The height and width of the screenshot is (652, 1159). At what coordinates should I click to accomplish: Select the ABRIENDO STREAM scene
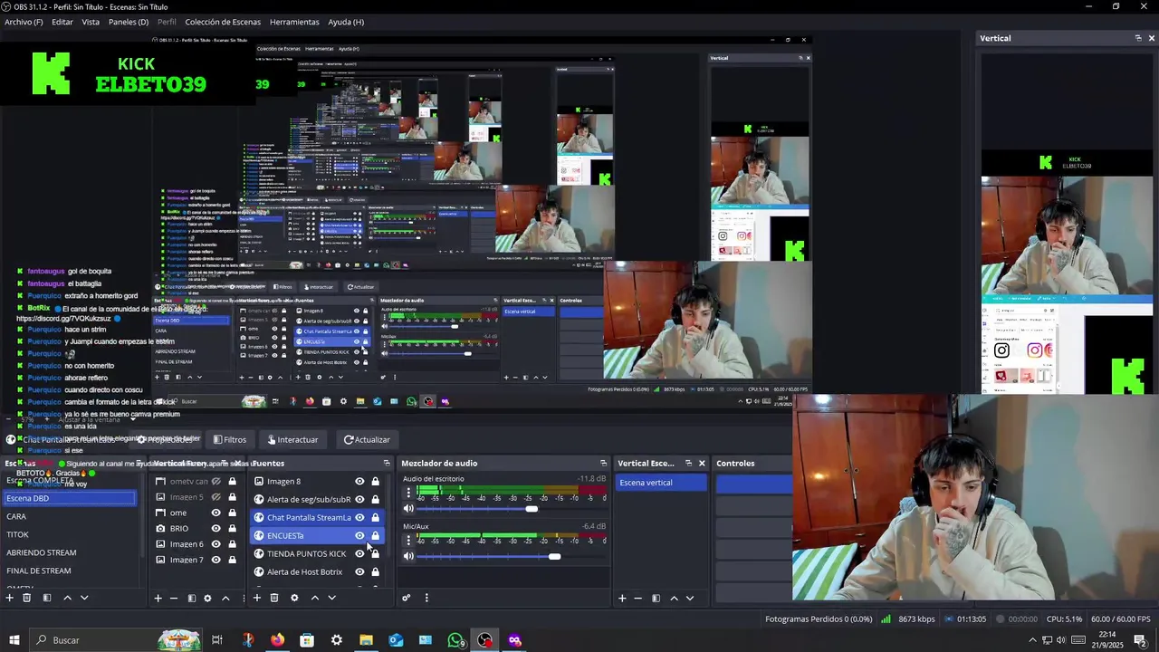(71, 552)
